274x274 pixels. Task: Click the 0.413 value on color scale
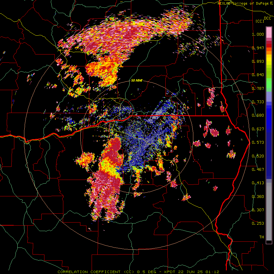[x=258, y=183]
